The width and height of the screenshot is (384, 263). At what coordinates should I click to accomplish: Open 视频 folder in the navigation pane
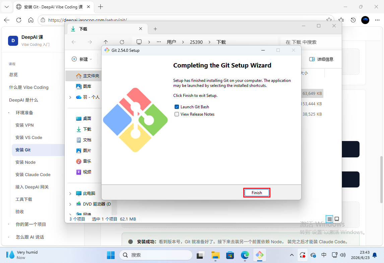pos(83,172)
